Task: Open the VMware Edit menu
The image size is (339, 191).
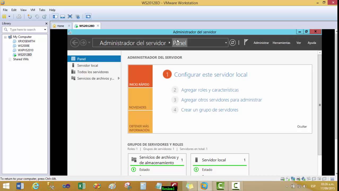Action: tap(14, 10)
